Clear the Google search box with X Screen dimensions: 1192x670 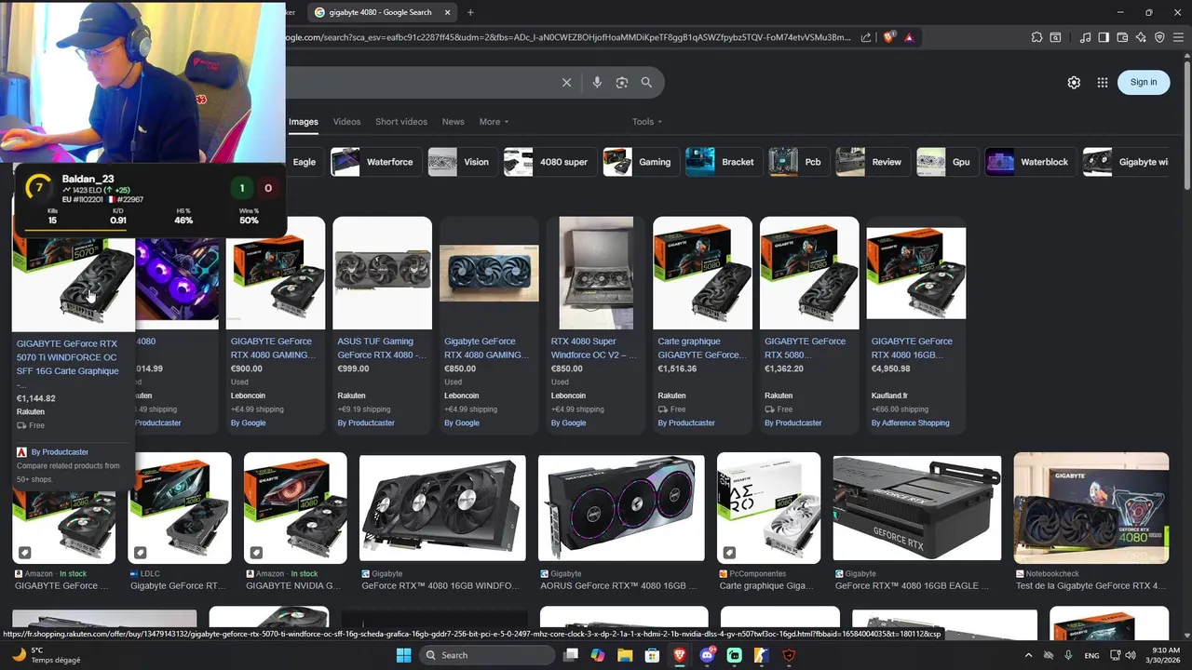click(566, 83)
